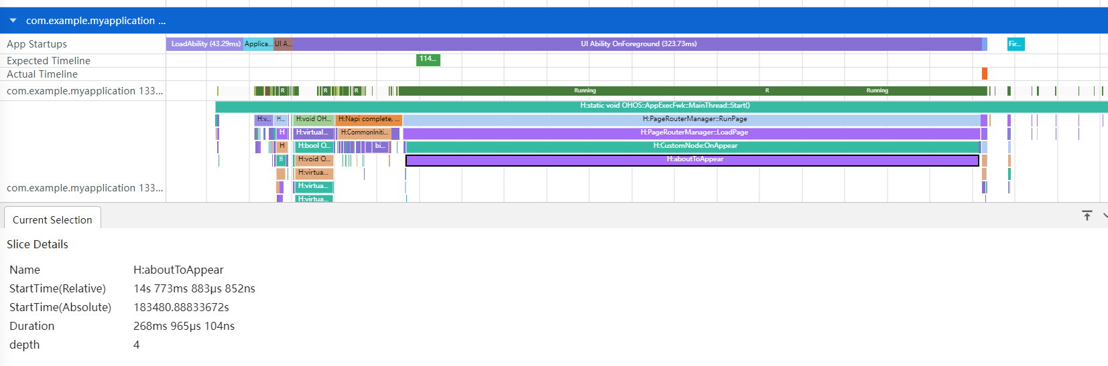1108x366 pixels.
Task: Select the LoadAbility (43.29ms) slice
Action: pyautogui.click(x=205, y=44)
